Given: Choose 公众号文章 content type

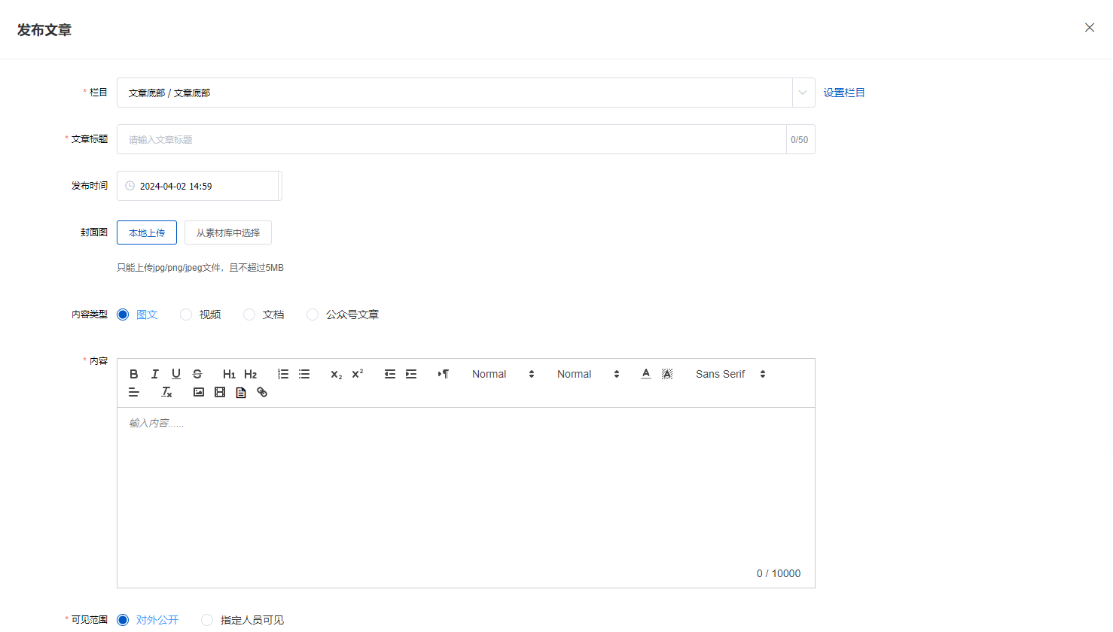Looking at the screenshot, I should tap(313, 314).
